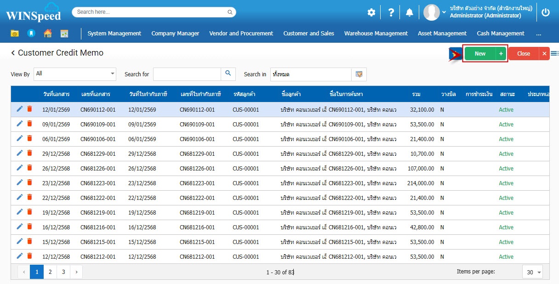Viewport: 559px width, 284px height.
Task: Delete the CN690109-001 row using trash icon
Action: pos(29,124)
